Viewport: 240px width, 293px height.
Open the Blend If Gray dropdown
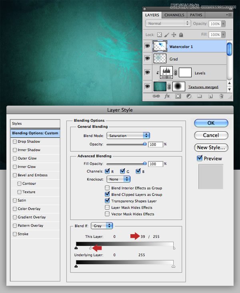point(102,226)
